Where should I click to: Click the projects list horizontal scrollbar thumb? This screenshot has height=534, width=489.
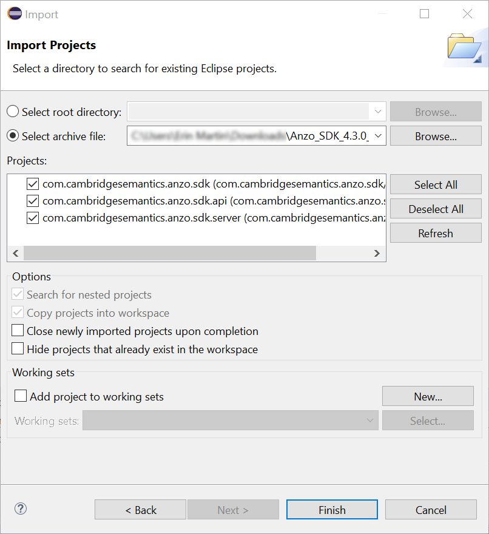click(x=170, y=253)
